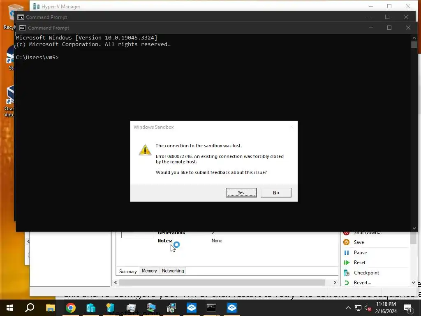Image resolution: width=421 pixels, height=316 pixels.
Task: Click 'The connection to the sandbox was lost' text
Action: tap(199, 146)
